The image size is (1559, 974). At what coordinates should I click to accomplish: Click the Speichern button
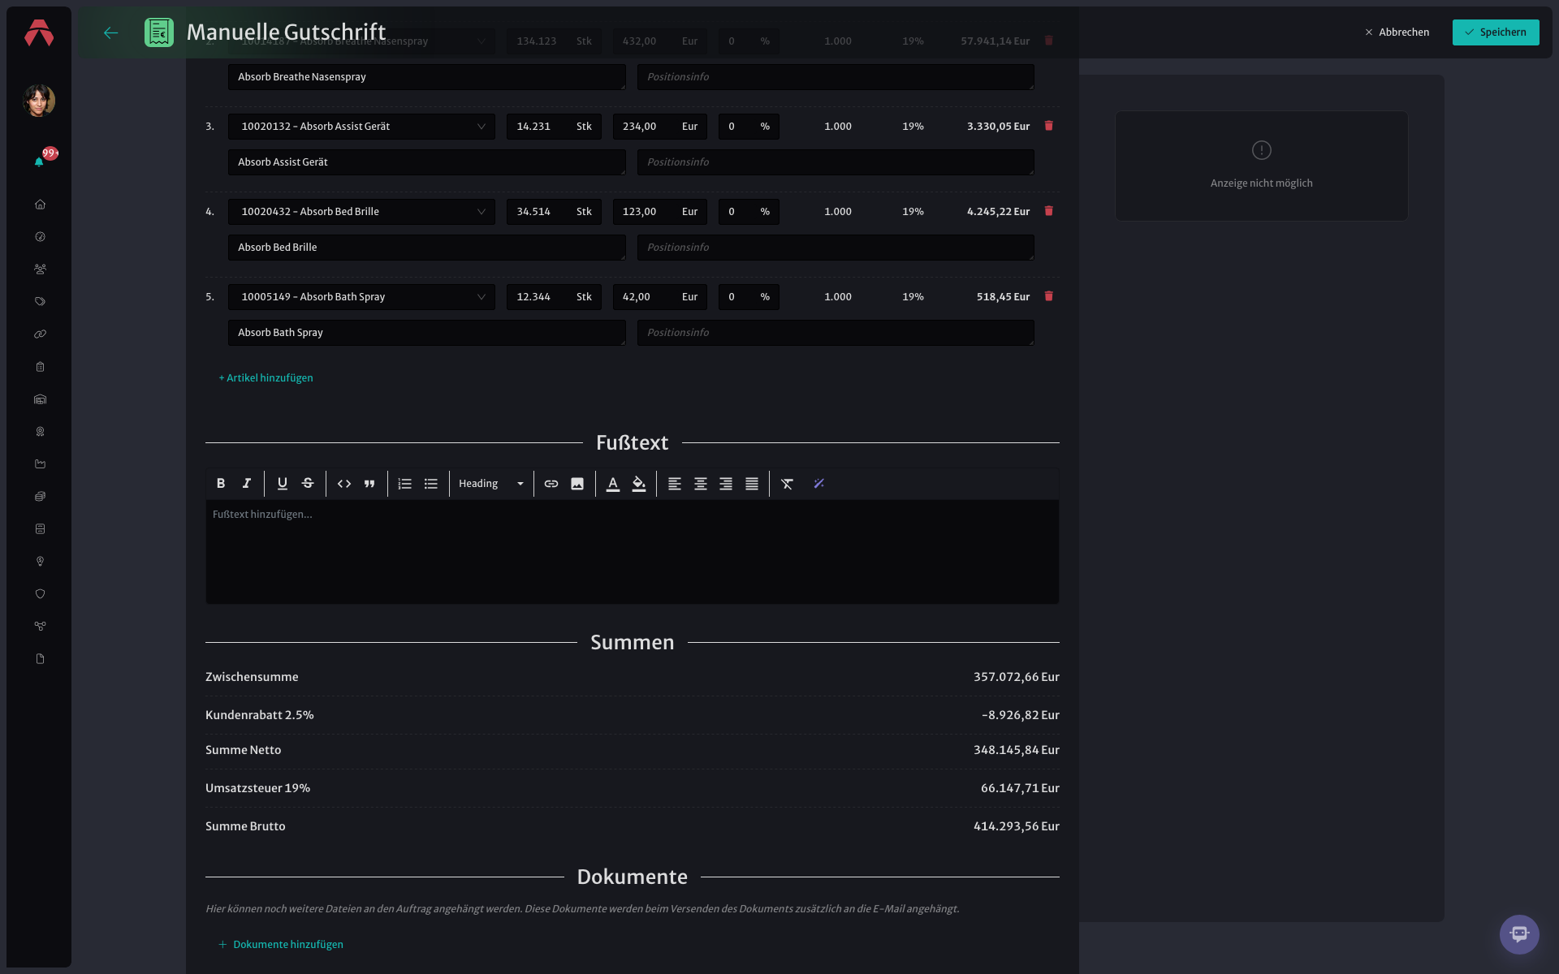[1496, 32]
